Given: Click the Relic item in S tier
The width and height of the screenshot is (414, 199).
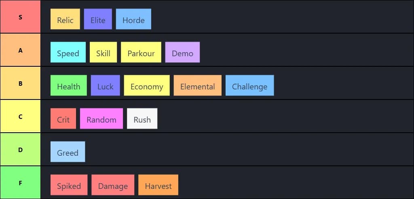Looking at the screenshot, I should pos(65,19).
